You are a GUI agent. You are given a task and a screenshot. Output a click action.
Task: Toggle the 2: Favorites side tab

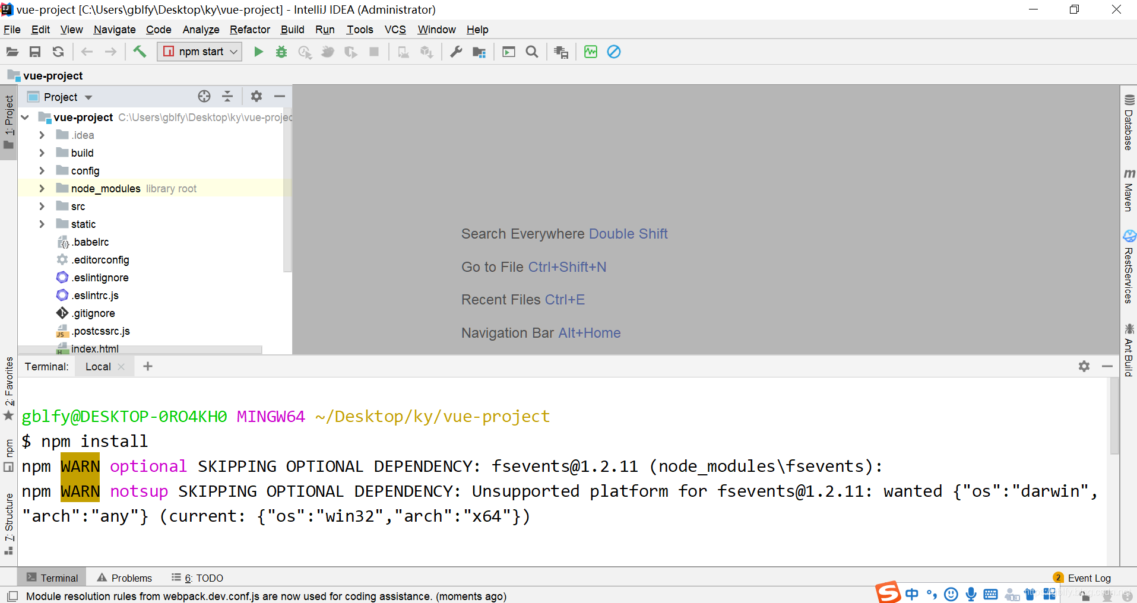pyautogui.click(x=8, y=389)
